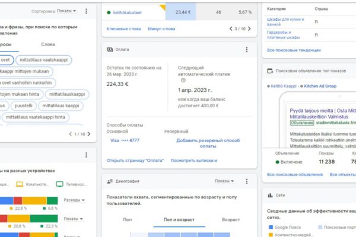
Task: Select the Пол tab in Демография
Action: [x=128, y=220]
